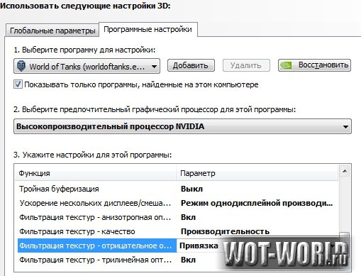Click the disabled Удалить button
The width and height of the screenshot is (361, 276).
[246, 65]
